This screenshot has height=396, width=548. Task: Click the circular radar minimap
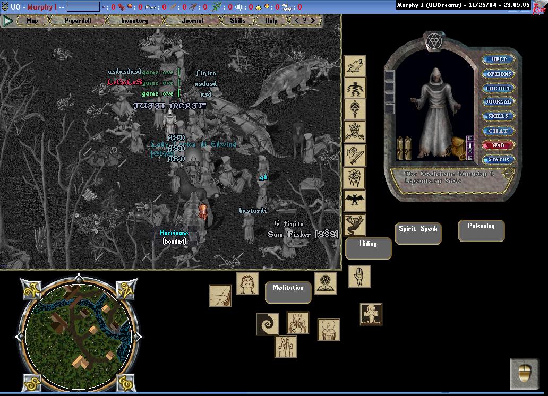coord(79,335)
